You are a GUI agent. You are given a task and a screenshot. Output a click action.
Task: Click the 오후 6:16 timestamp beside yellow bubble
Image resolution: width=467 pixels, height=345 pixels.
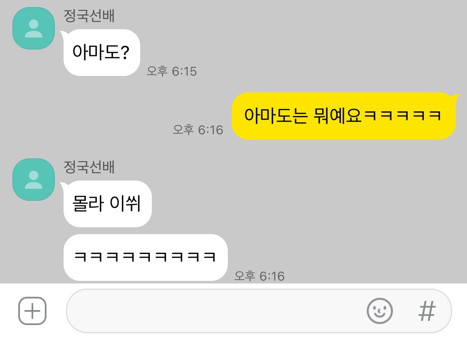point(198,130)
